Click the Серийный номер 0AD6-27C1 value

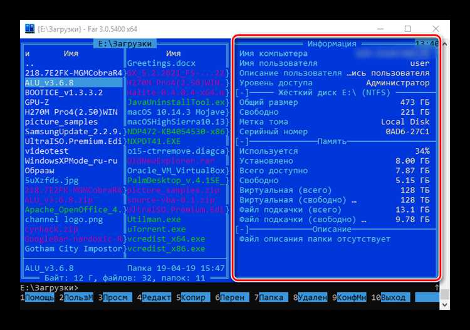click(x=408, y=132)
